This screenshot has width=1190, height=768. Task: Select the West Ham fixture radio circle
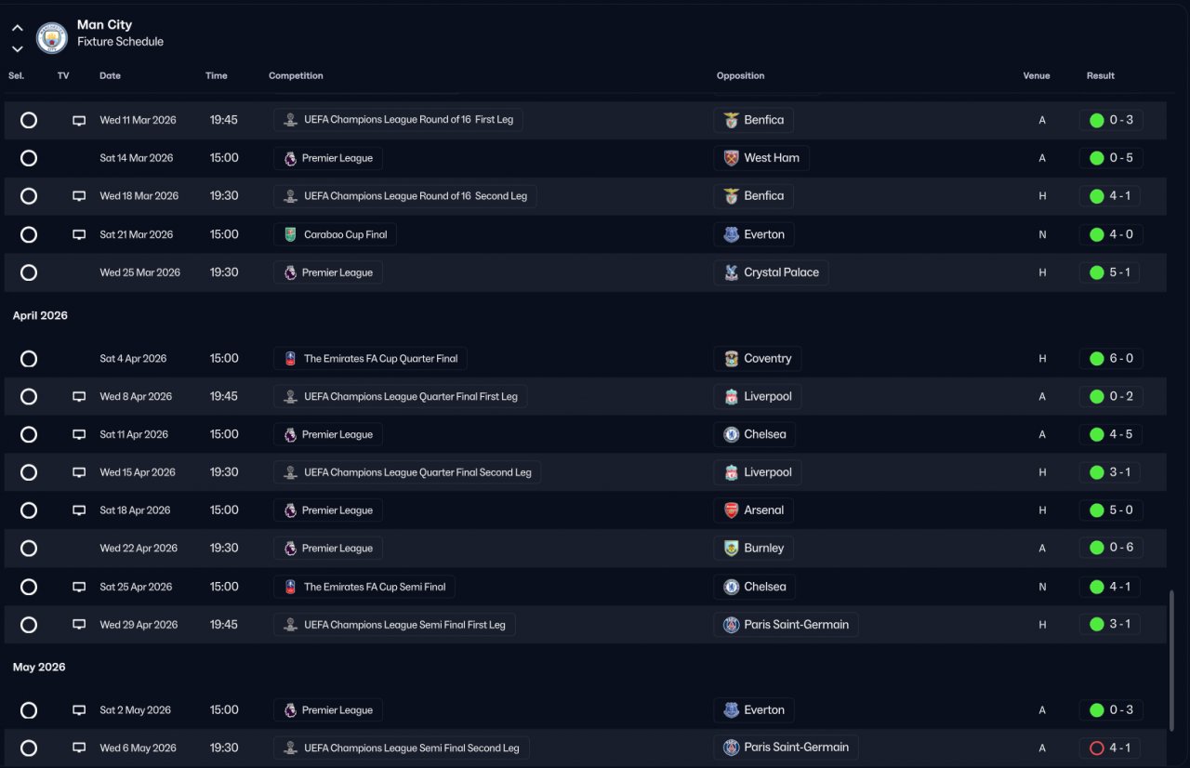click(x=29, y=158)
